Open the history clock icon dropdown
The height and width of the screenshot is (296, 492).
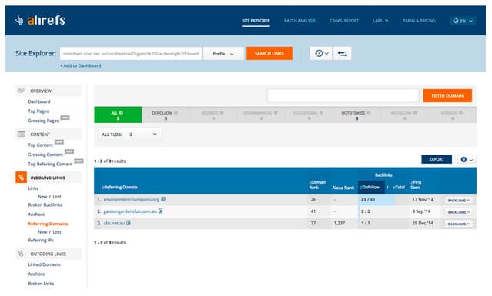[321, 54]
